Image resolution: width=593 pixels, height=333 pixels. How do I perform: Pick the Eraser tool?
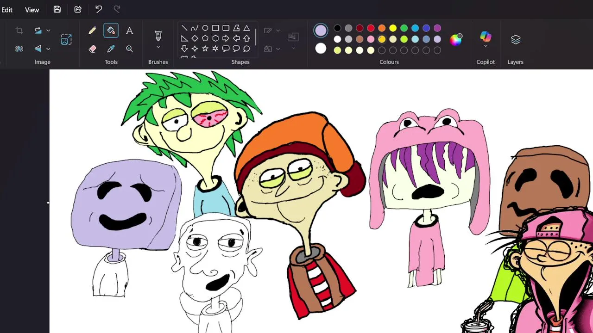click(x=92, y=49)
